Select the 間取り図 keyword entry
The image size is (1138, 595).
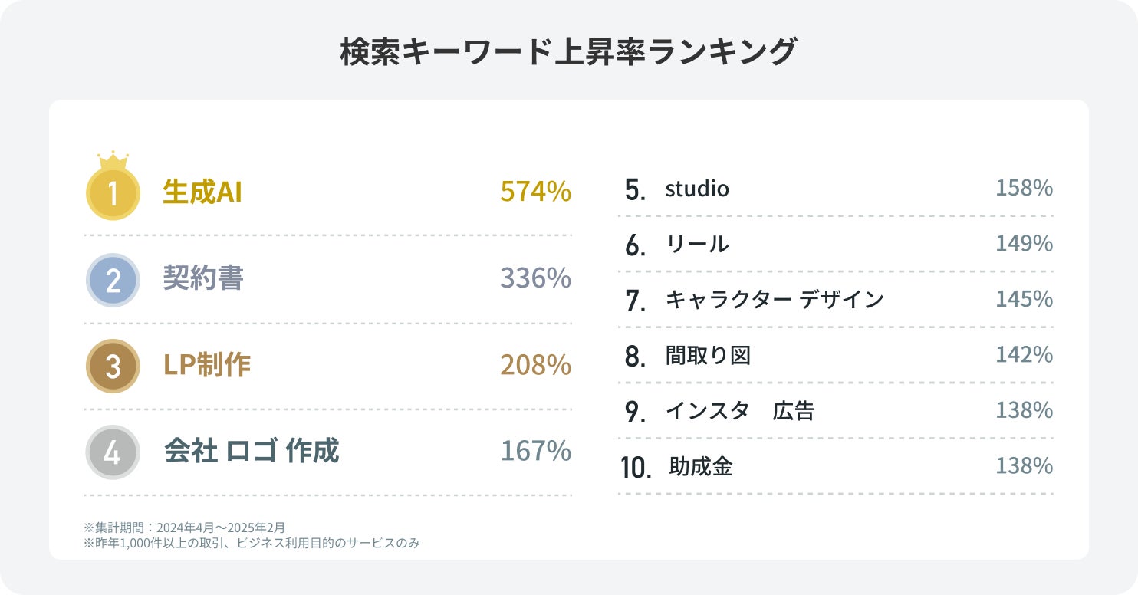(x=708, y=356)
